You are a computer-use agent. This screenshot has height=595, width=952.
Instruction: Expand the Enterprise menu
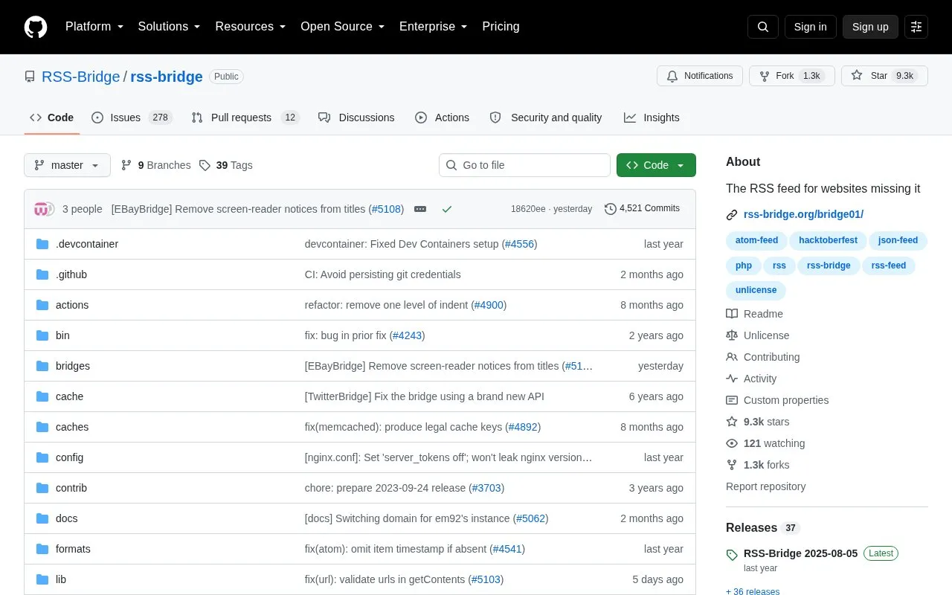[434, 27]
